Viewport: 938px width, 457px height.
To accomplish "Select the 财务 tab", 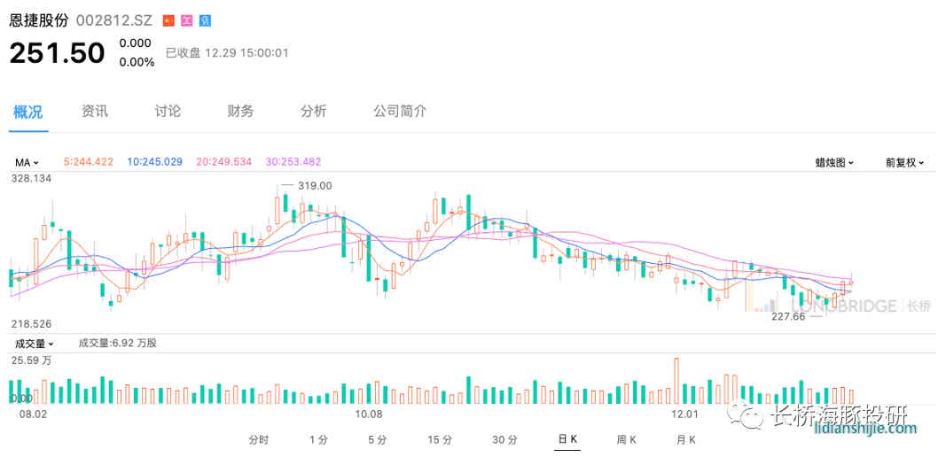I will (240, 111).
